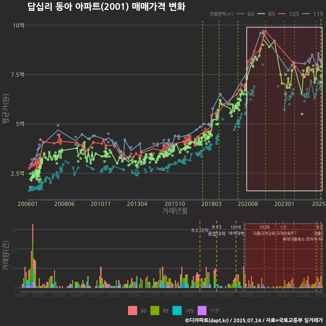
Task: Click the 20 volume axis label
Action: coord(14,249)
